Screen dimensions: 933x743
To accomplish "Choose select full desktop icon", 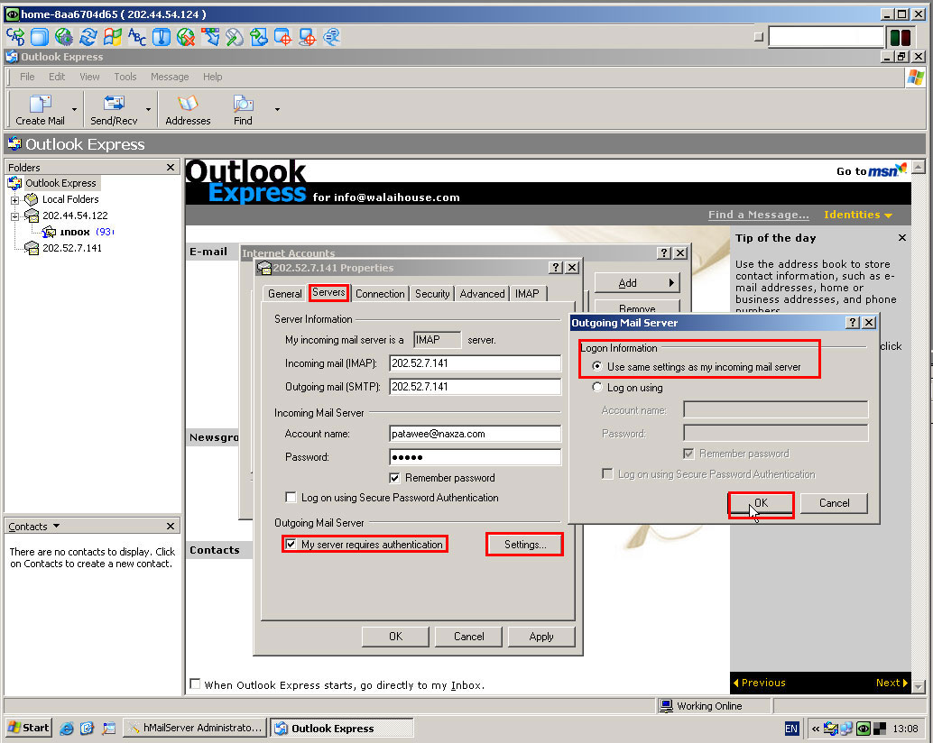I will [x=308, y=37].
